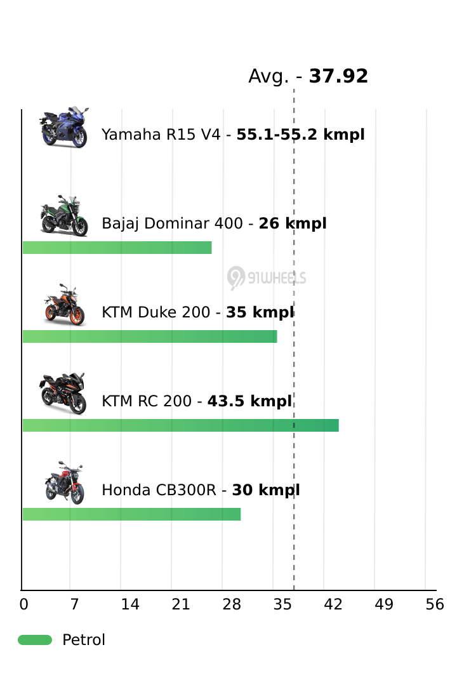Click the 91Wheels watermark logo
The width and height of the screenshot is (457, 692).
click(267, 277)
